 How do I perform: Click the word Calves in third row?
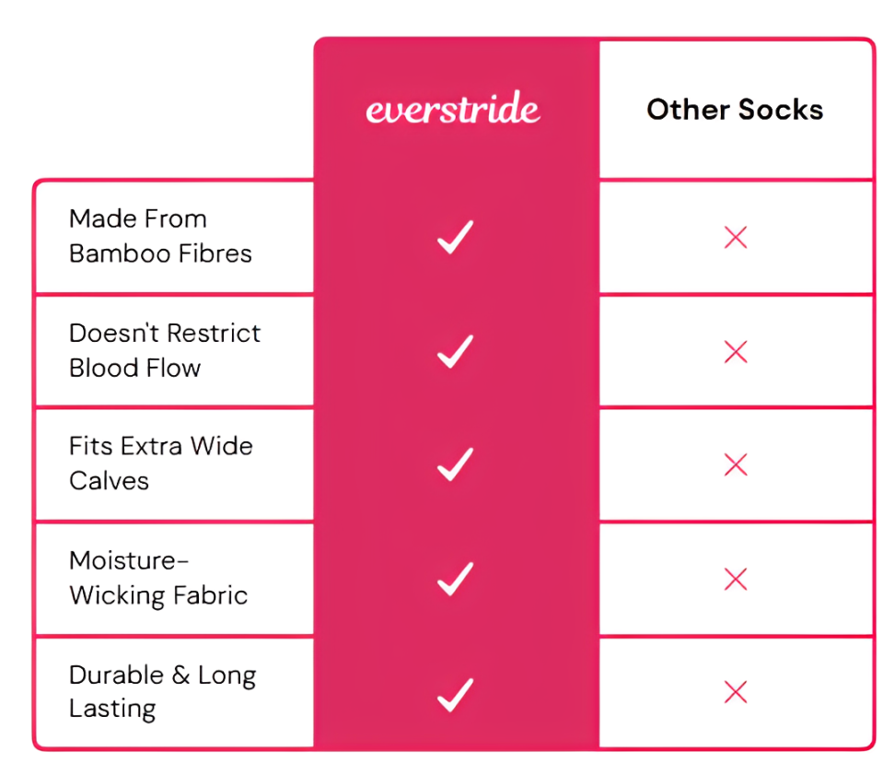109,481
